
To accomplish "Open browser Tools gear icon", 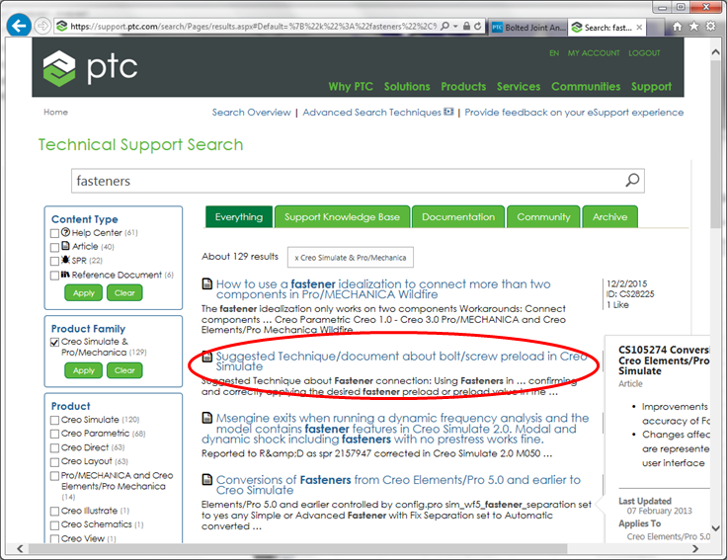I will click(x=710, y=27).
